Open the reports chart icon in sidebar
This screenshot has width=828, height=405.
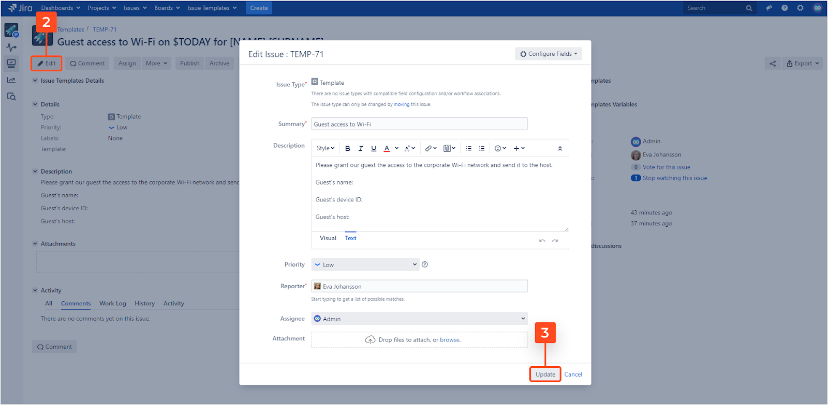coord(11,80)
